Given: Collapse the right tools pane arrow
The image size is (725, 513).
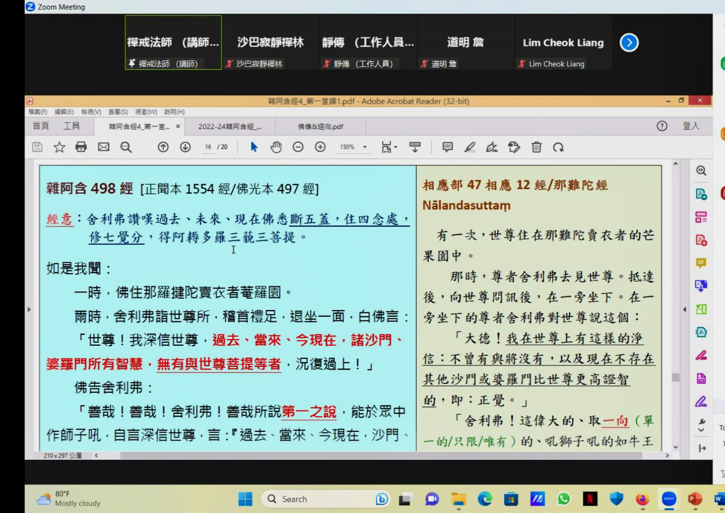Looking at the screenshot, I should coord(685,310).
